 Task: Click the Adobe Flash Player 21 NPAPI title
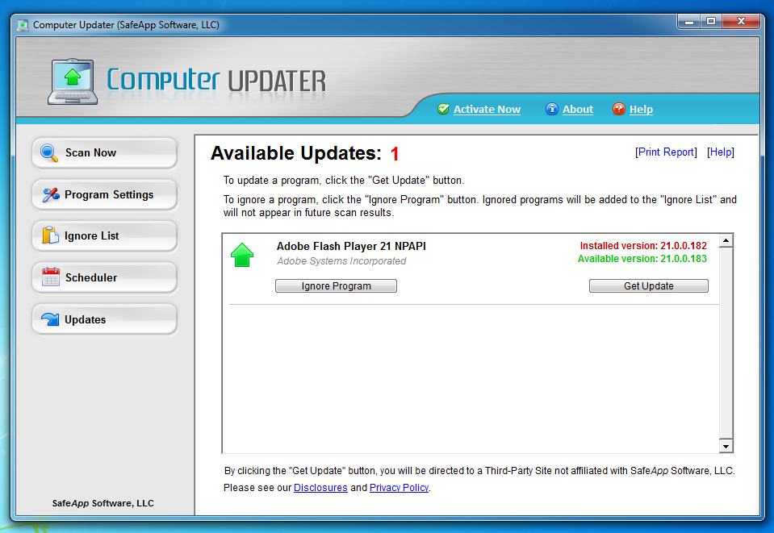[351, 246]
